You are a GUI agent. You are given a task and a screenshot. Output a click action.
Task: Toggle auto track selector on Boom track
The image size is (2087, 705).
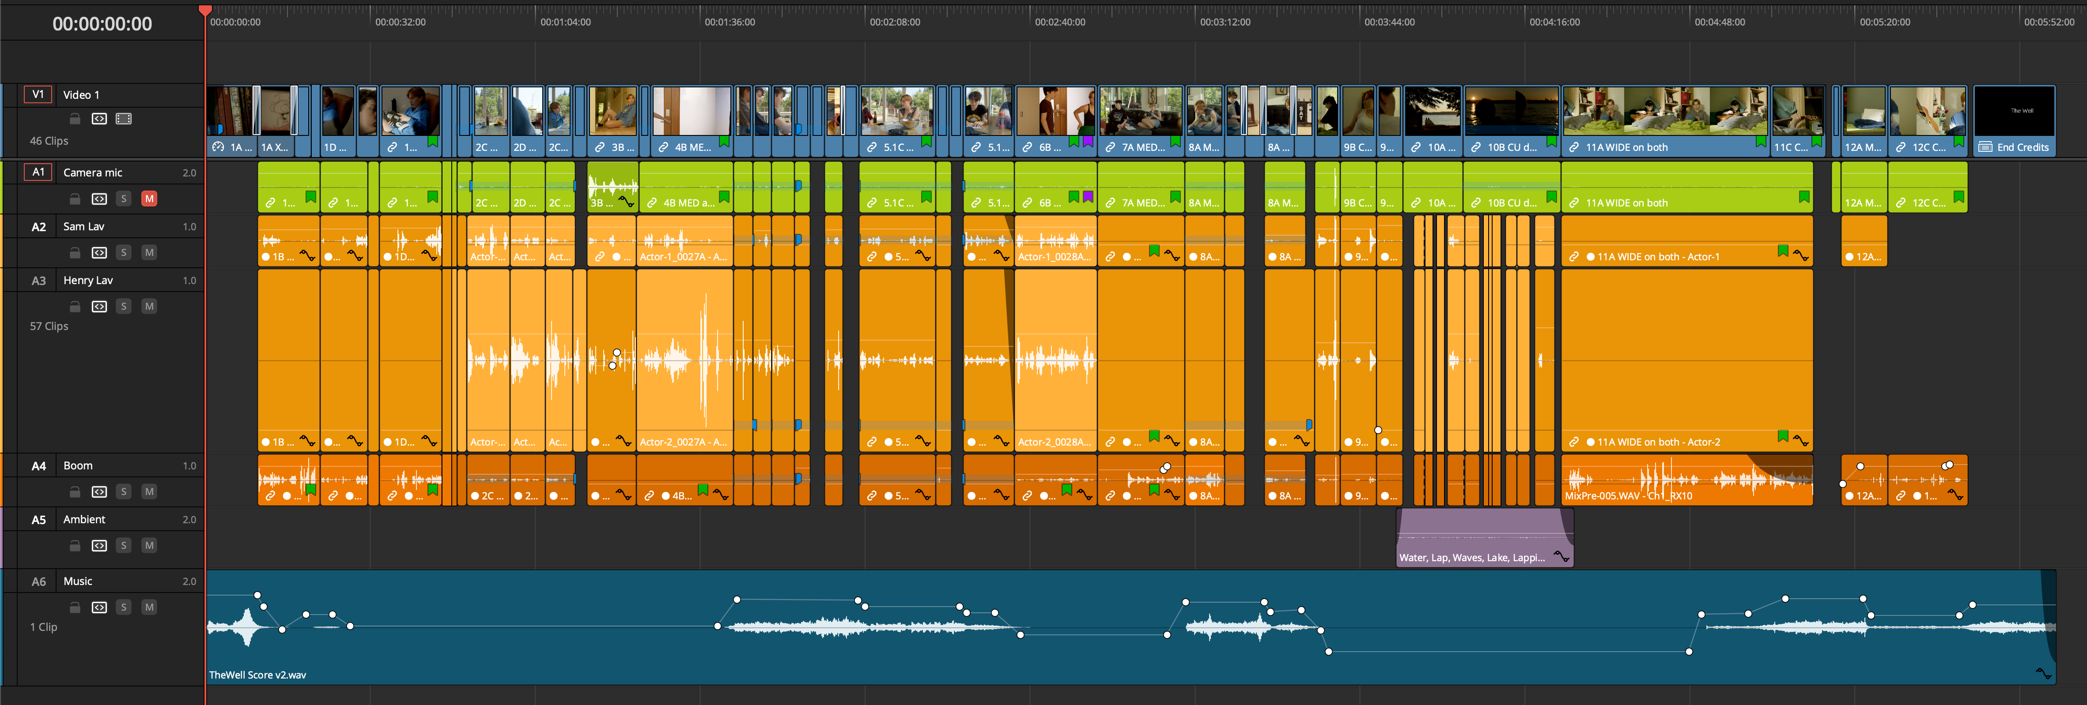click(x=99, y=491)
